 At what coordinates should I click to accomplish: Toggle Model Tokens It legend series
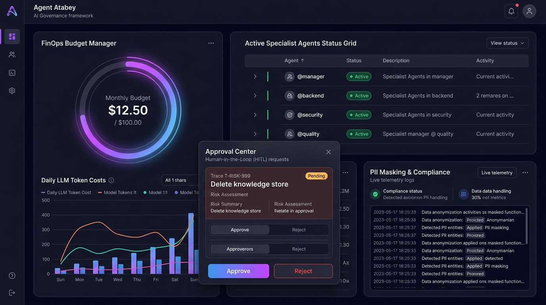click(117, 193)
